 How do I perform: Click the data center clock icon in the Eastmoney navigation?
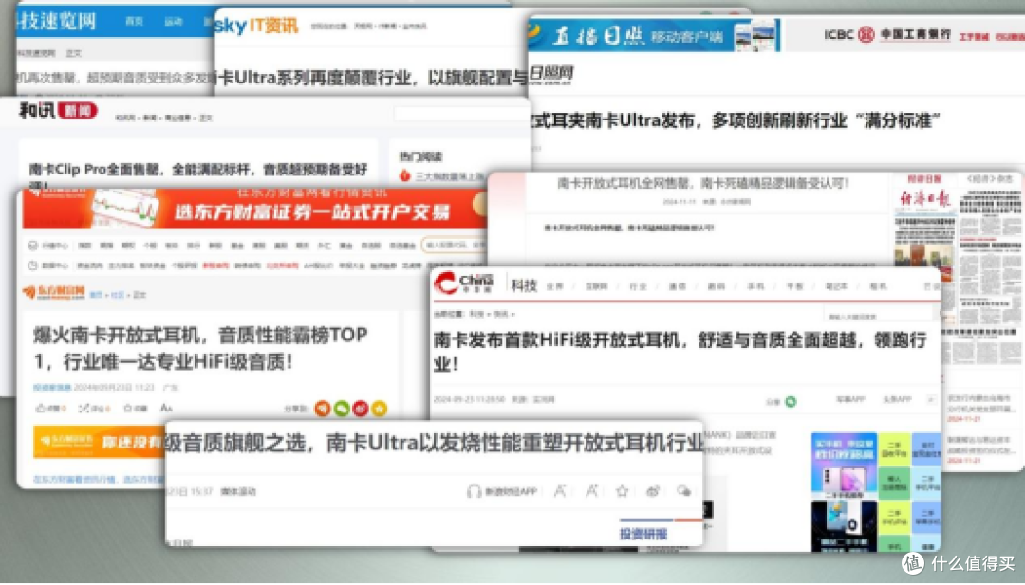pos(32,265)
